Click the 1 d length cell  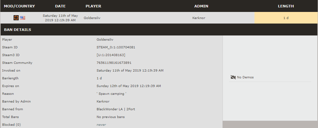pos(286,18)
